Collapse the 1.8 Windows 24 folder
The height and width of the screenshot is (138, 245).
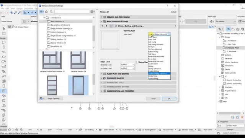pyautogui.click(x=44, y=18)
